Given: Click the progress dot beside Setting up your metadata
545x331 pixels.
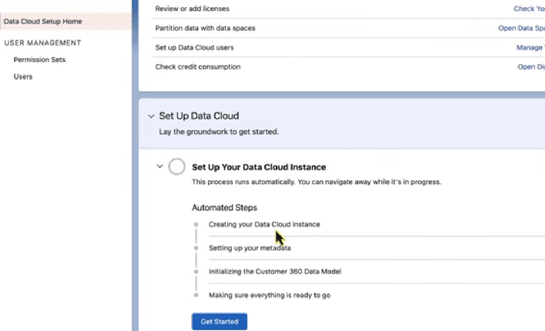Looking at the screenshot, I should [x=196, y=248].
